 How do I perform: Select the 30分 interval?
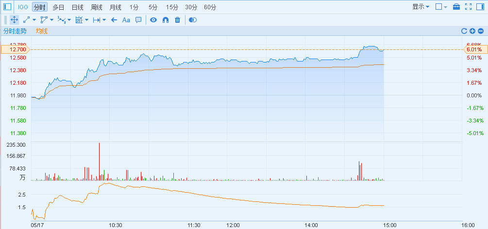pos(191,7)
